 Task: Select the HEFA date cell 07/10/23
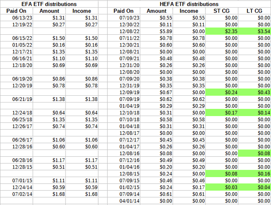pyautogui.click(x=124, y=18)
